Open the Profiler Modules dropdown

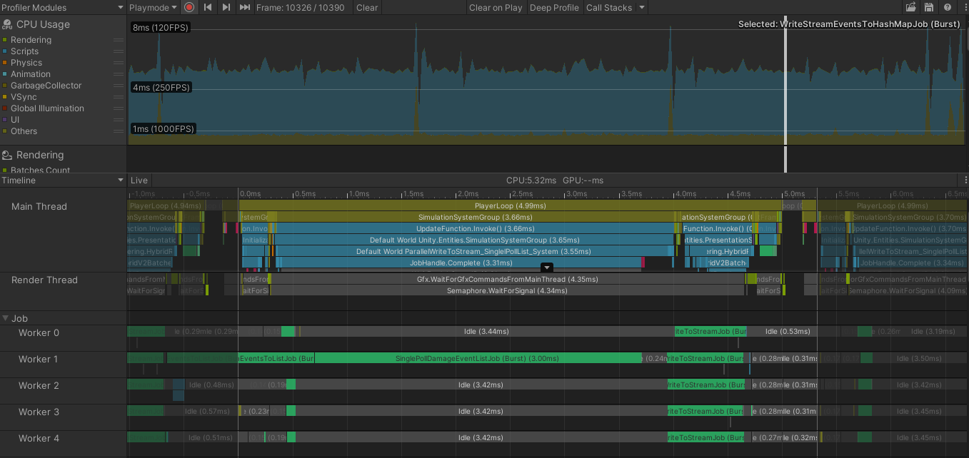point(63,7)
